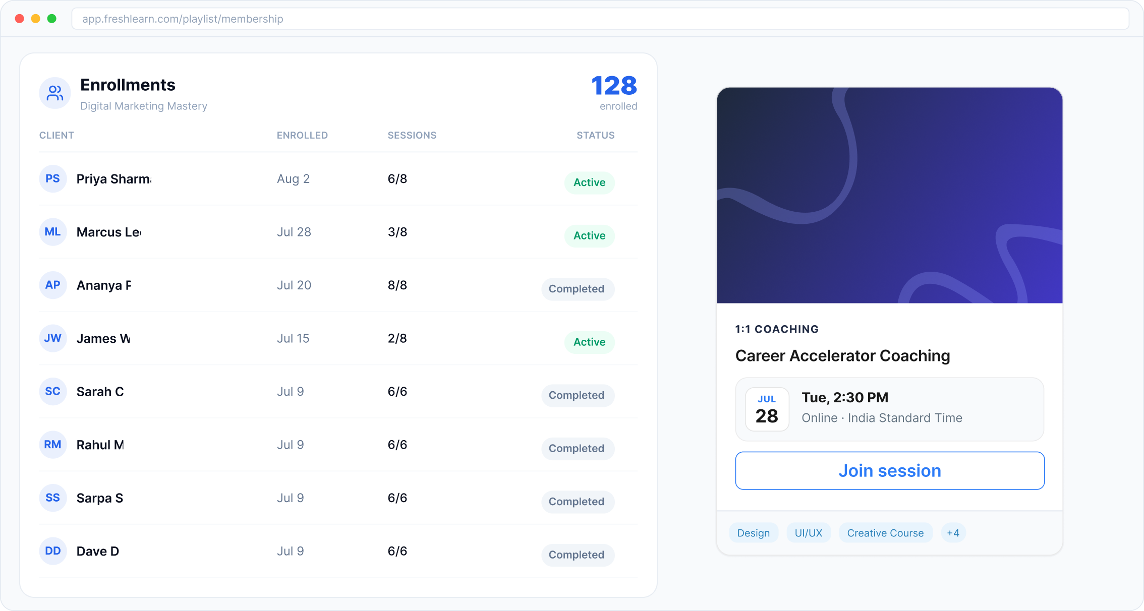Show the +4 additional tags

(953, 533)
